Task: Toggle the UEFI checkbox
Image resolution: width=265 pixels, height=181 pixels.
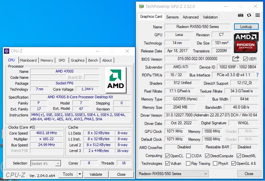Action: point(245,59)
